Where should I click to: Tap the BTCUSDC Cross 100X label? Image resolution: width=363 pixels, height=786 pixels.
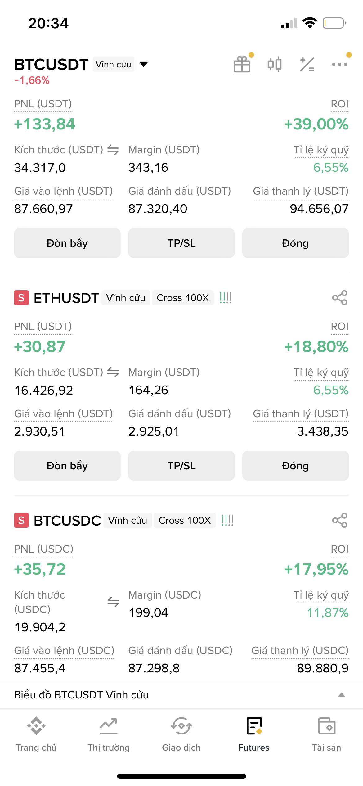[185, 520]
